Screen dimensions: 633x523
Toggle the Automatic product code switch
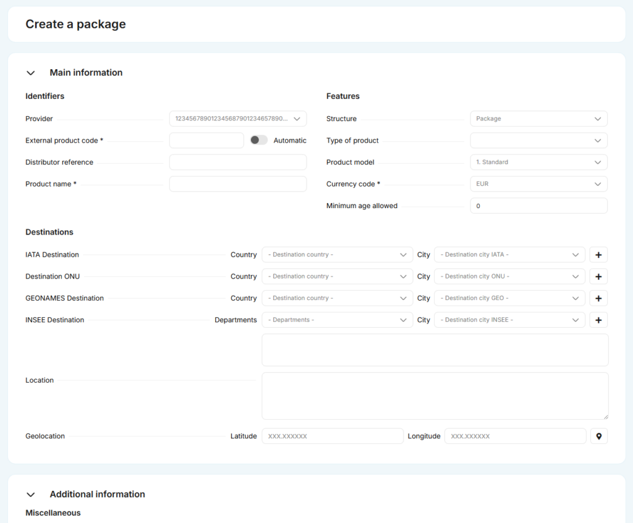258,140
